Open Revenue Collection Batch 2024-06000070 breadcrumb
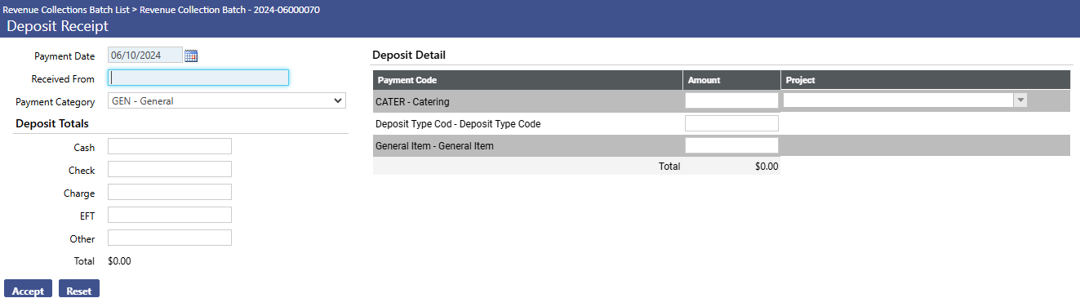The height and width of the screenshot is (307, 1080). click(x=230, y=10)
